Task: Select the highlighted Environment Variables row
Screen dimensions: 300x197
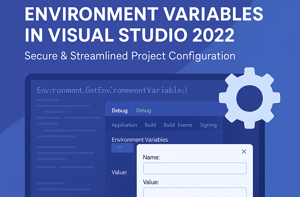Action: (122, 148)
